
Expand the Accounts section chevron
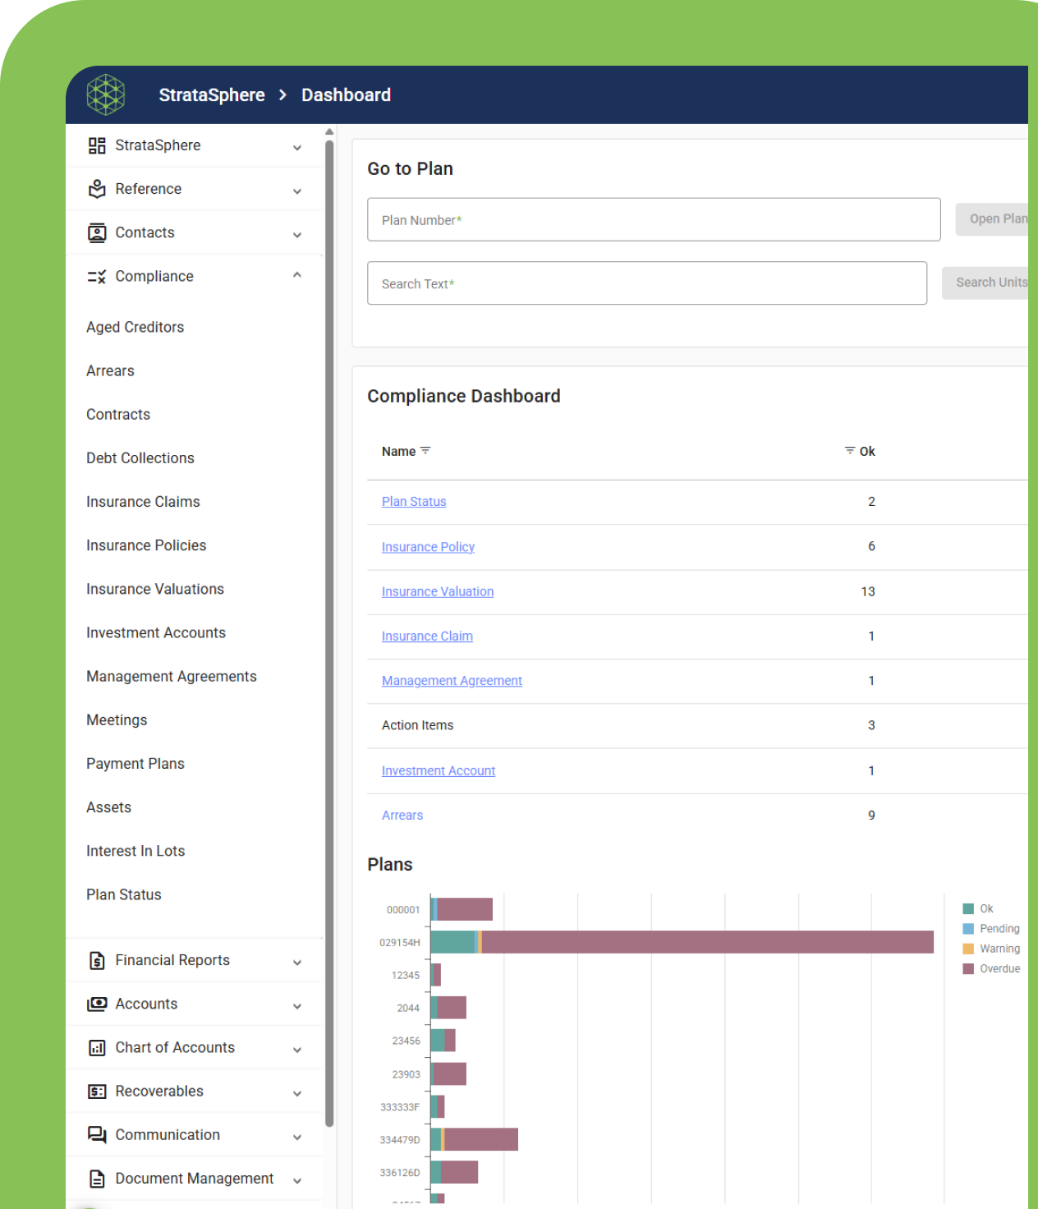[297, 1005]
